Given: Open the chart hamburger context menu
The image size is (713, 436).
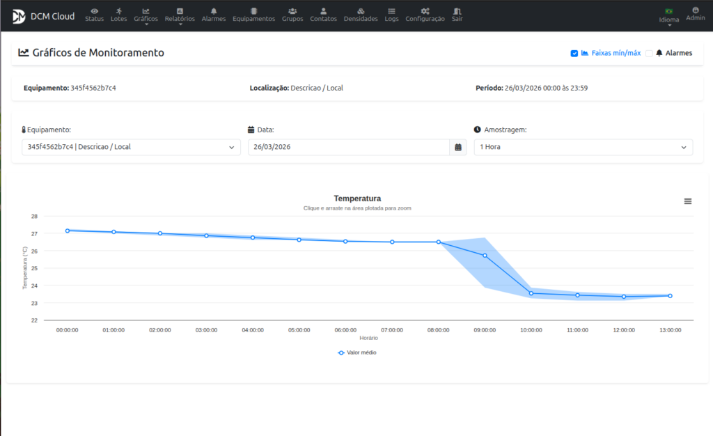Looking at the screenshot, I should [688, 201].
